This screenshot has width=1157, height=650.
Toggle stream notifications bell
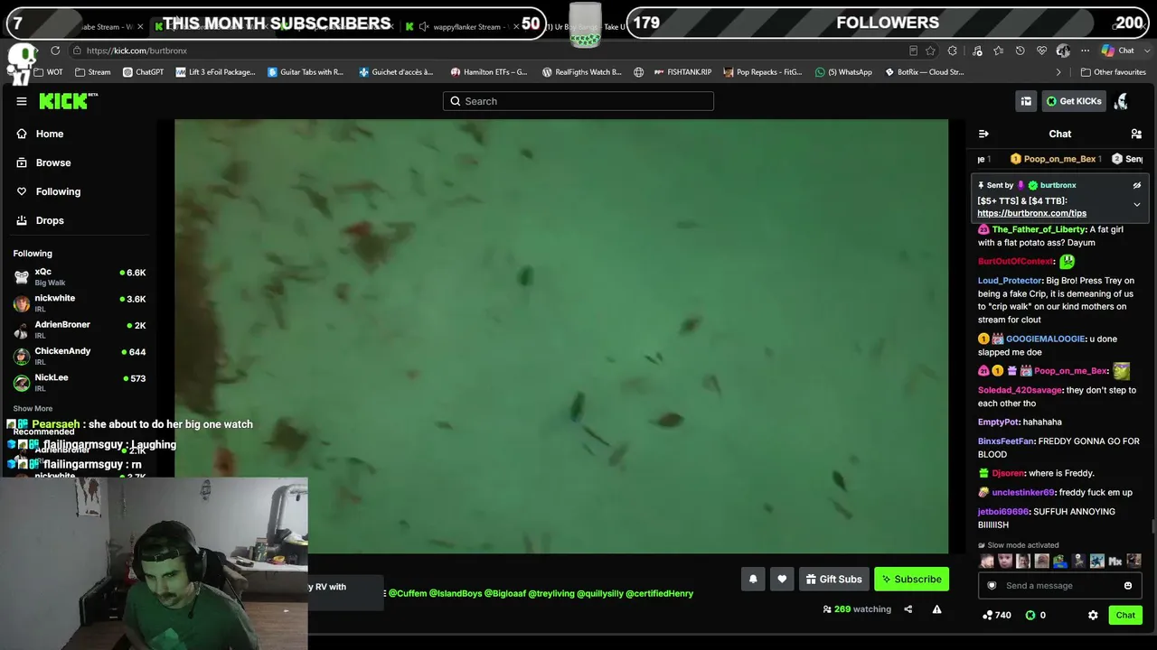coord(753,580)
